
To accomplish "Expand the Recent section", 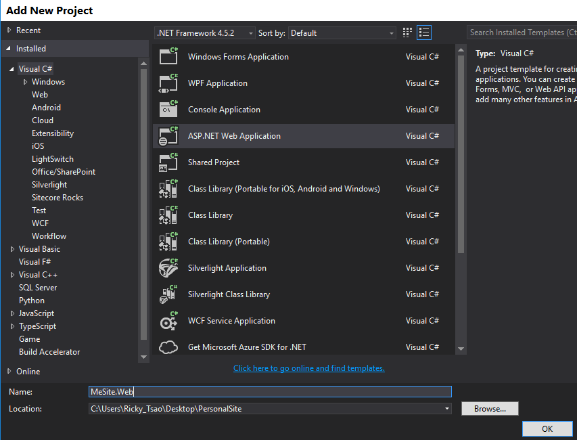I will pos(9,30).
